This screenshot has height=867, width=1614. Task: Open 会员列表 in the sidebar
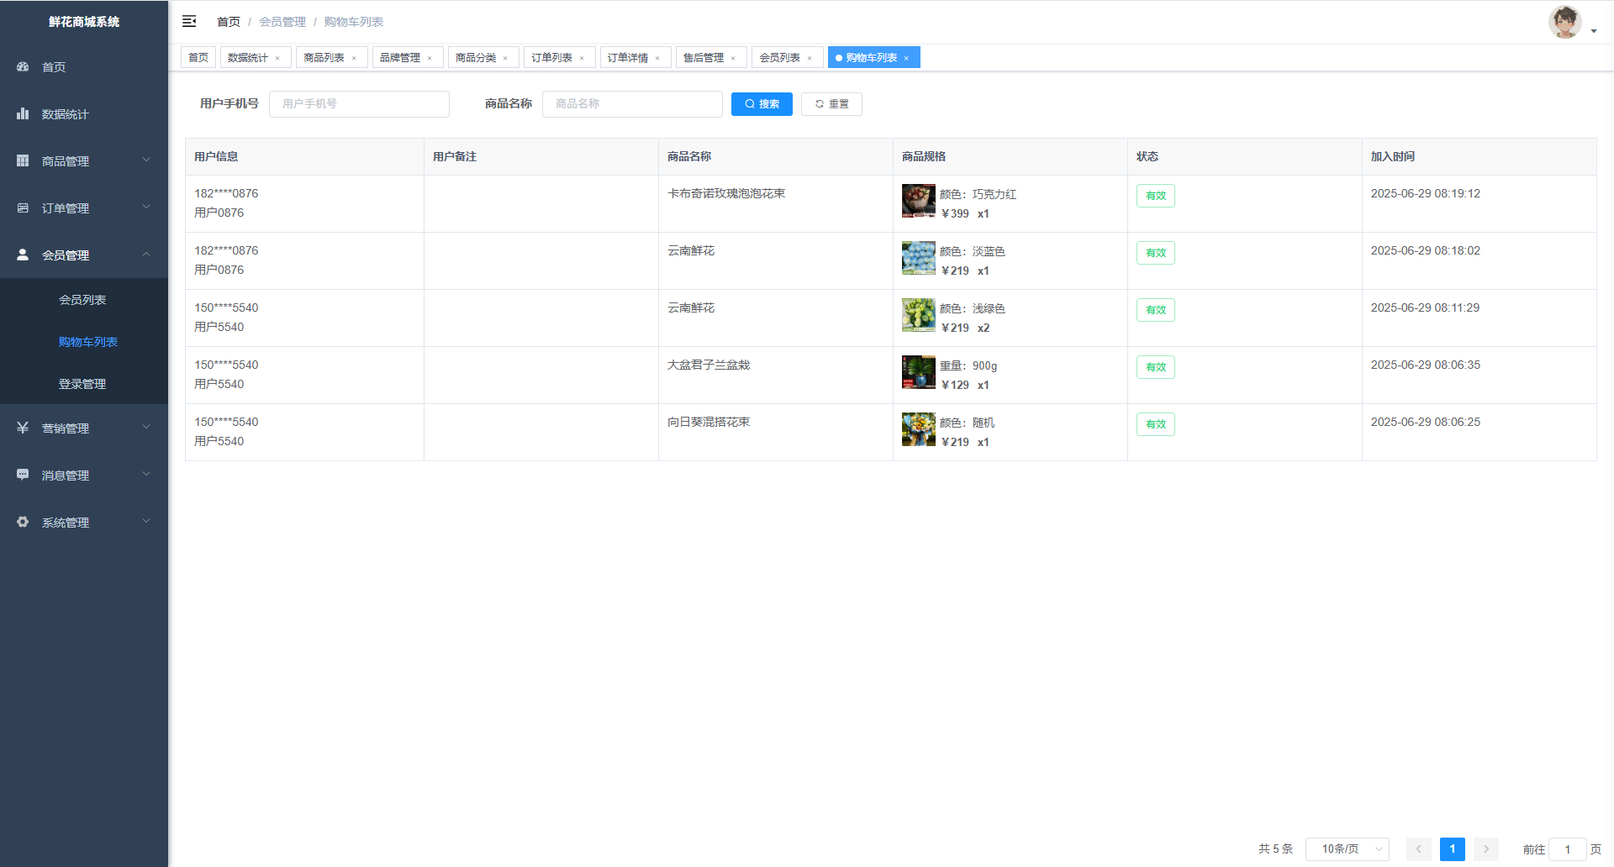82,300
